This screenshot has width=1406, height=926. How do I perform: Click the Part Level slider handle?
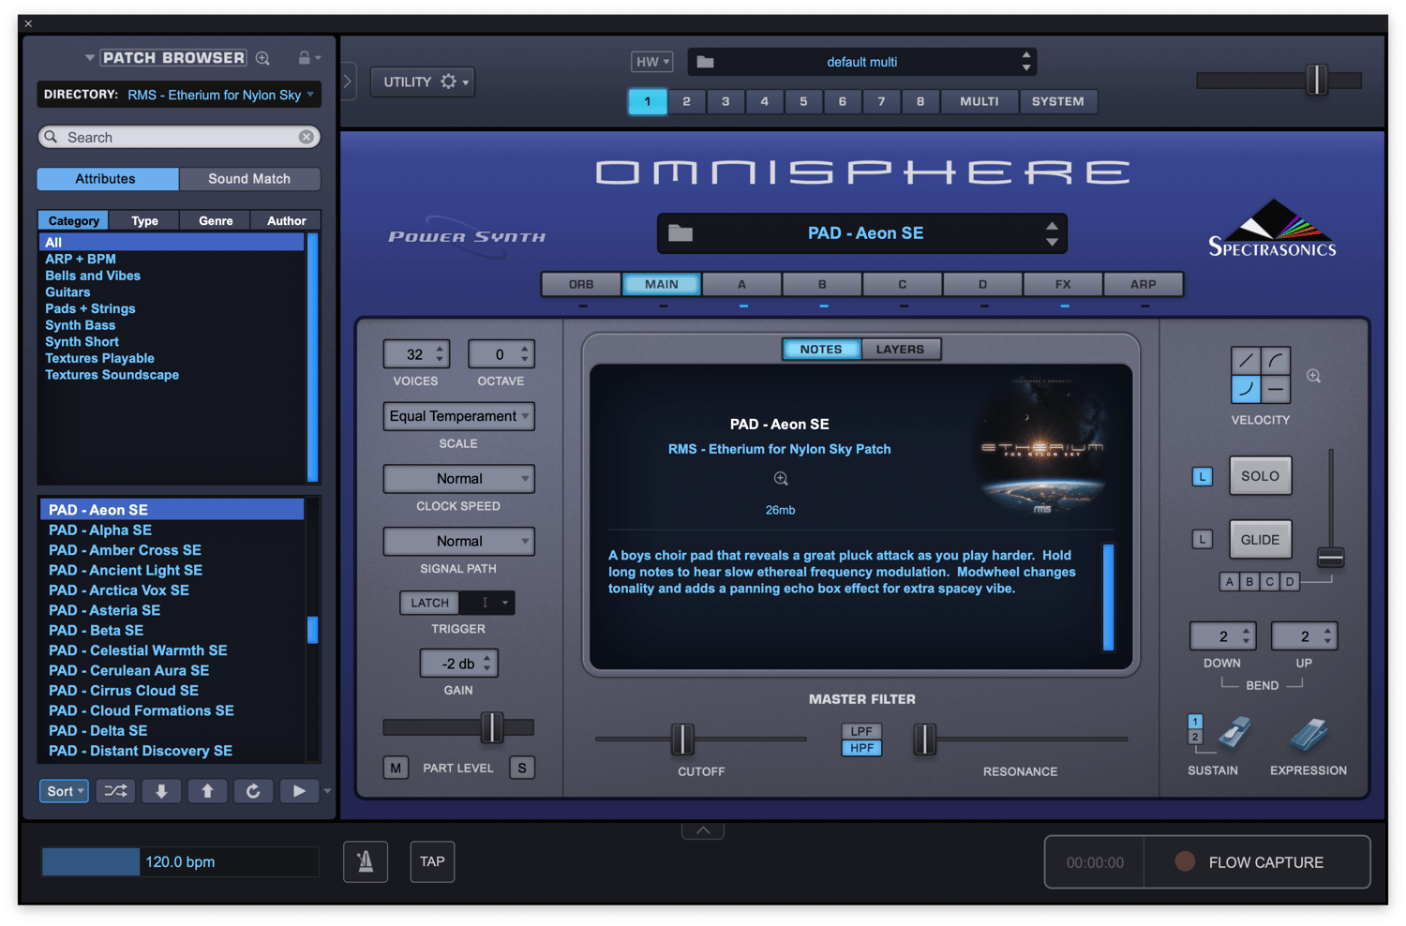(492, 727)
